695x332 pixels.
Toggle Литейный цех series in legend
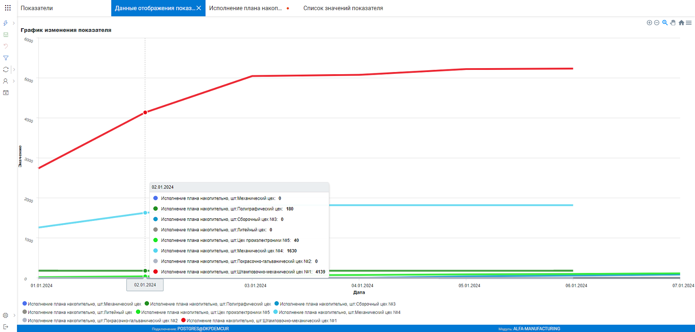[x=77, y=312]
